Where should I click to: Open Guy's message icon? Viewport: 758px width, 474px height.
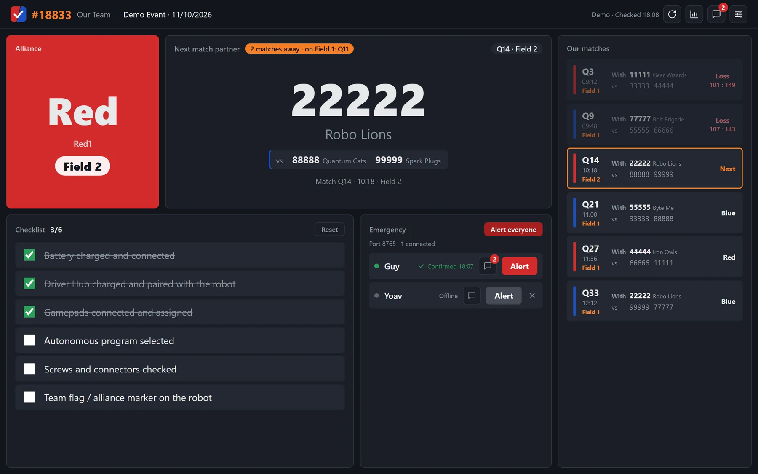coord(488,266)
